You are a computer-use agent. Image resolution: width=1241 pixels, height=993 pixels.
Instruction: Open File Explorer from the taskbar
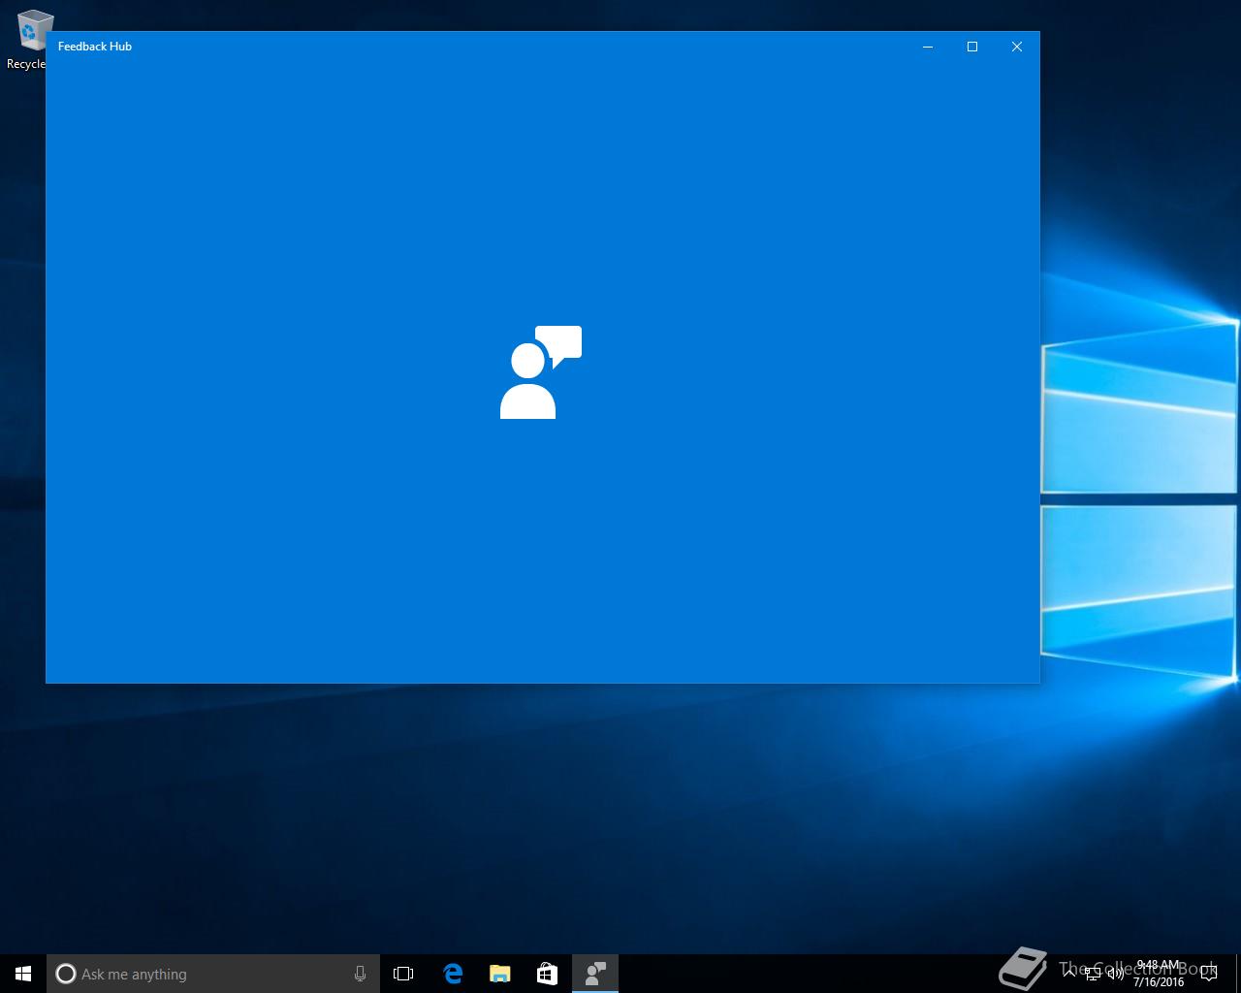click(x=499, y=974)
